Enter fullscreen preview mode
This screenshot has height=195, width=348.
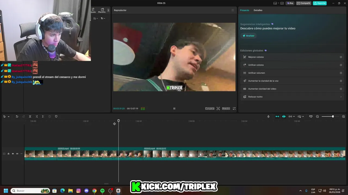(234, 109)
